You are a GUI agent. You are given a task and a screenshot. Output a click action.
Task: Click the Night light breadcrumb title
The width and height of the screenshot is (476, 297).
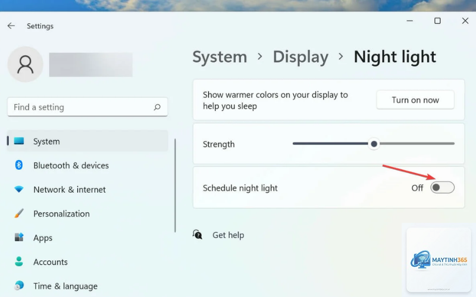395,56
